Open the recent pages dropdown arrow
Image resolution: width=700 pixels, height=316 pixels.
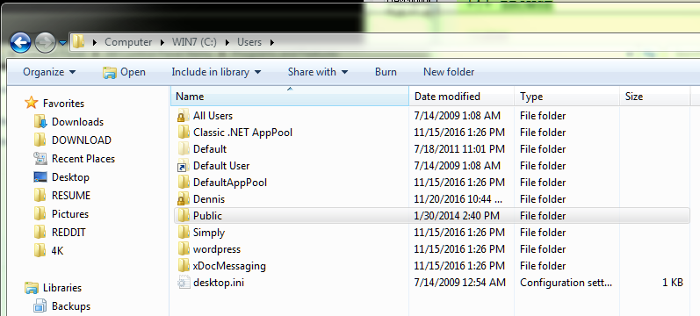click(62, 43)
